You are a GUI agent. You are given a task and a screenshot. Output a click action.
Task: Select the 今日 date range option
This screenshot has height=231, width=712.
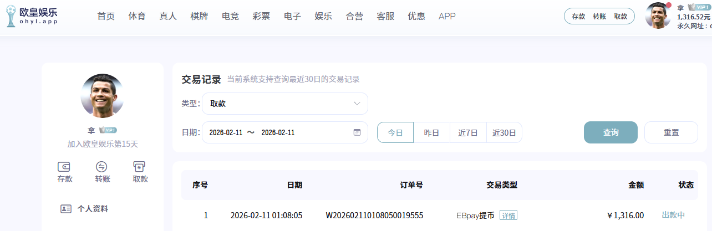point(395,132)
